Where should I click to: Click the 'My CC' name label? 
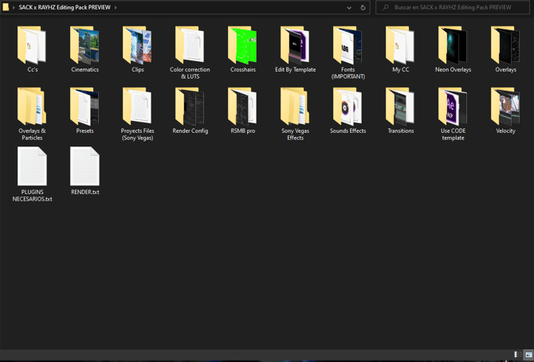(x=400, y=70)
